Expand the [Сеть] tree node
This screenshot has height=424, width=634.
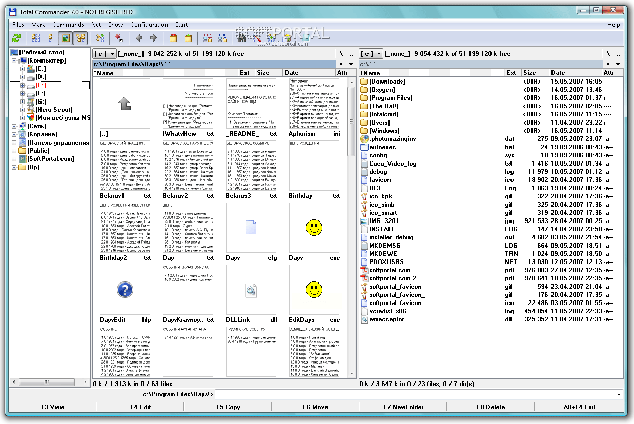pyautogui.click(x=14, y=126)
